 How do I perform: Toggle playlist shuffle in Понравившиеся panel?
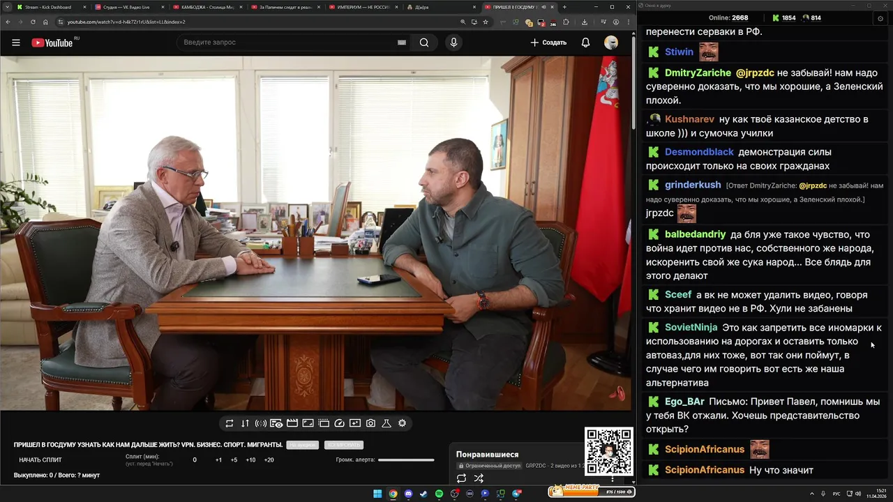[x=479, y=478]
